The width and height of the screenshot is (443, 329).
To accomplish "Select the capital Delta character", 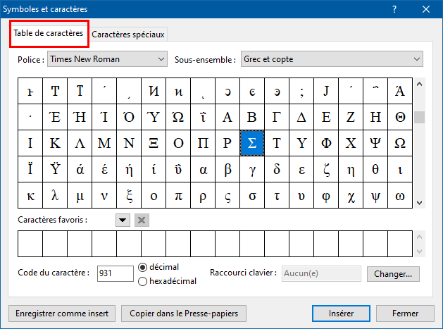I will tap(301, 117).
